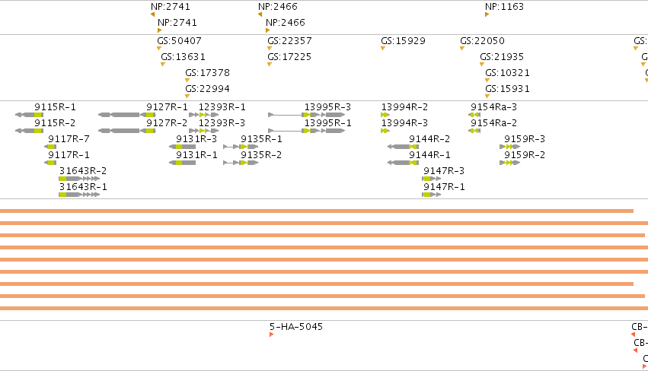
Task: Select the GS:10321 insertion triangle
Action: click(x=487, y=80)
